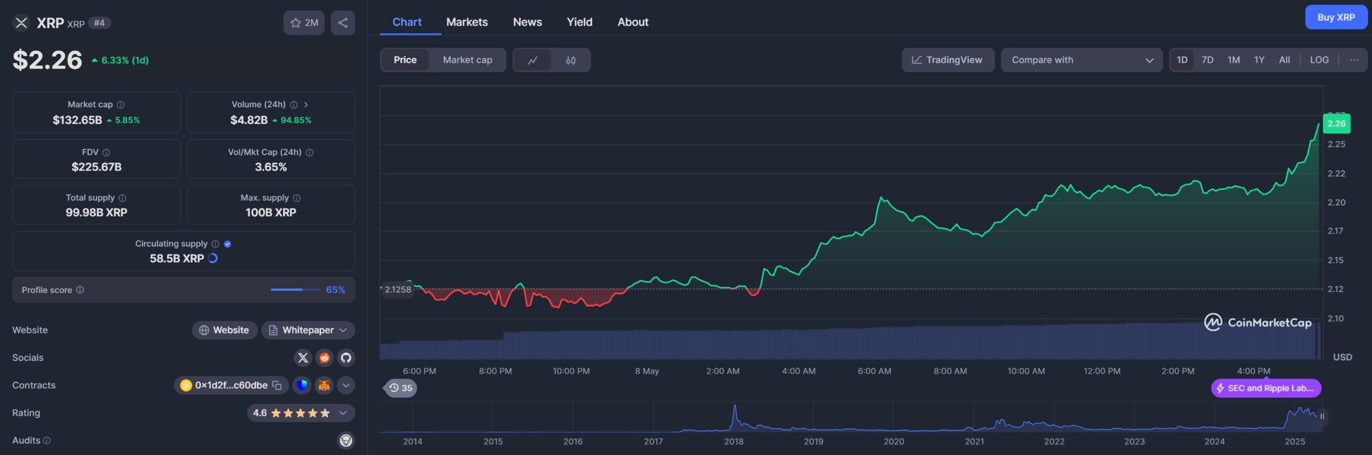Click the #4 rank badge
The height and width of the screenshot is (455, 1372).
coord(99,23)
